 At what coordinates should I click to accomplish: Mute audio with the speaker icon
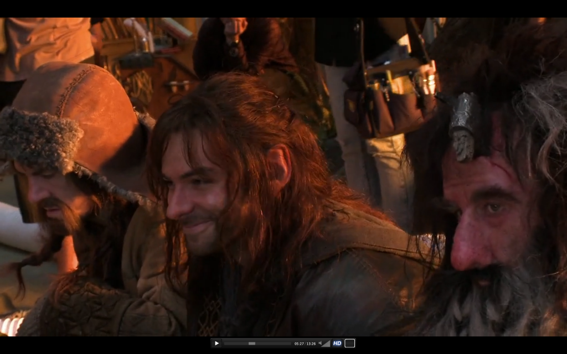(x=320, y=343)
